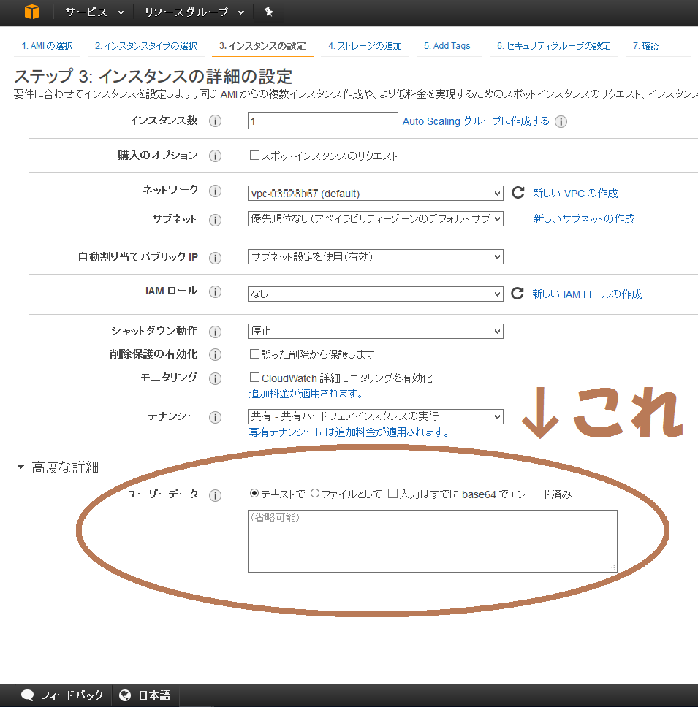Viewport: 698px width, 707px height.
Task: Open the リソースグループ menu
Action: point(194,12)
